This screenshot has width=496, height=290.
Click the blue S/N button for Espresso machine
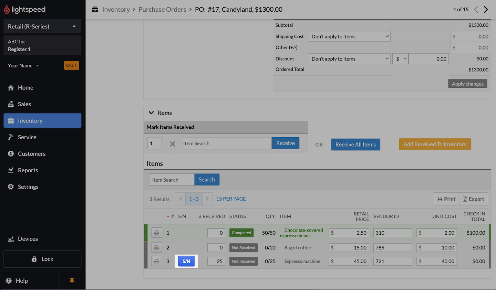(x=186, y=261)
